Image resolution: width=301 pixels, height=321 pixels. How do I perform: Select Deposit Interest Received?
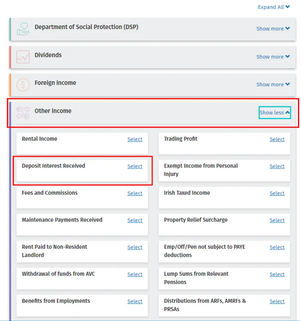click(x=135, y=166)
